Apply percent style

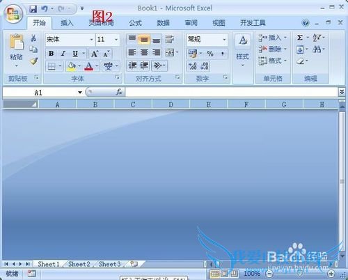pos(210,54)
